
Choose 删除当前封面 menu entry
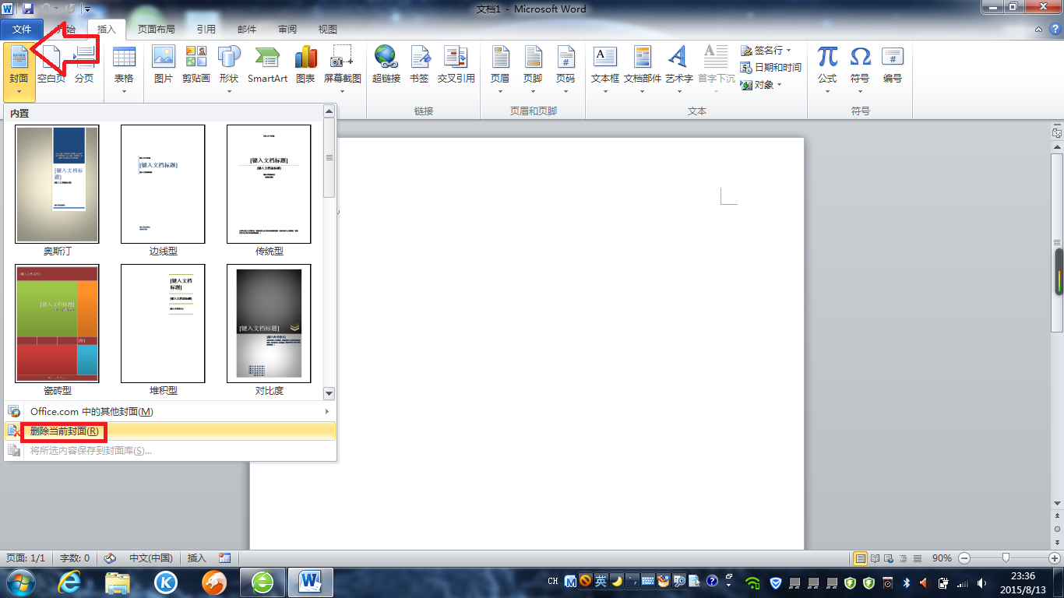click(64, 431)
